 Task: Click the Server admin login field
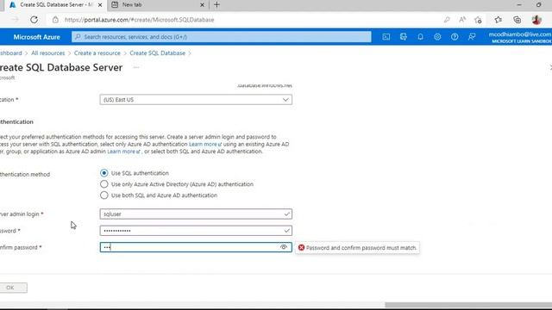click(x=196, y=214)
